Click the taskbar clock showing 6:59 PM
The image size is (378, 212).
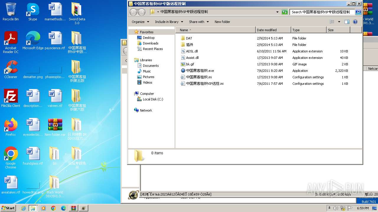(x=363, y=208)
